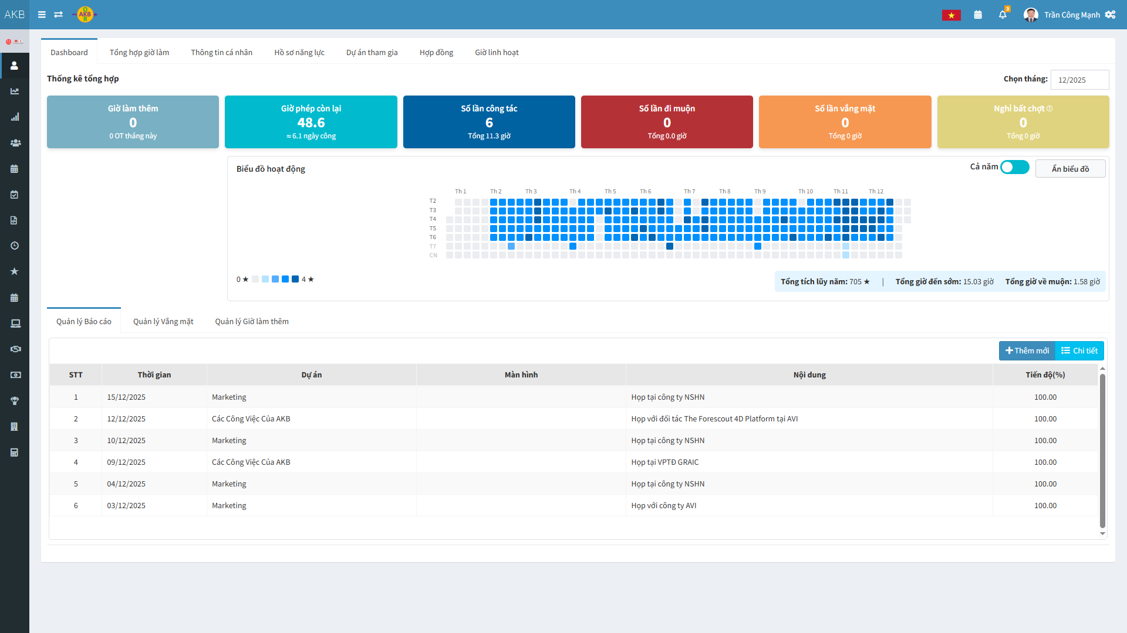Open the notifications bell with 3 alerts
Viewport: 1127px width, 633px height.
click(1003, 15)
